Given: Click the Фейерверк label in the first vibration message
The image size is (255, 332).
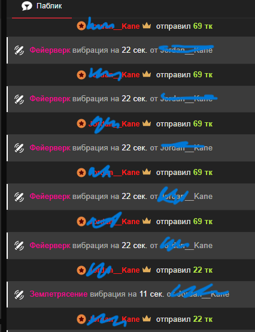Looking at the screenshot, I should pyautogui.click(x=50, y=50).
